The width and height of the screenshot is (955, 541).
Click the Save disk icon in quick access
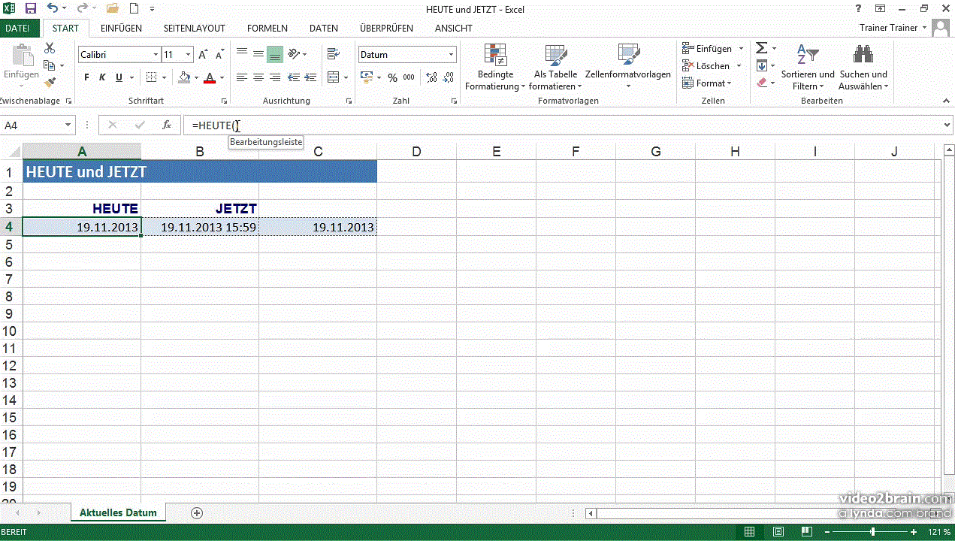click(x=31, y=9)
